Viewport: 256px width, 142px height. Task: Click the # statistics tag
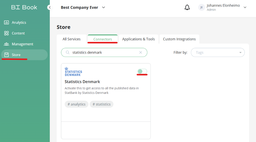tap(101, 104)
